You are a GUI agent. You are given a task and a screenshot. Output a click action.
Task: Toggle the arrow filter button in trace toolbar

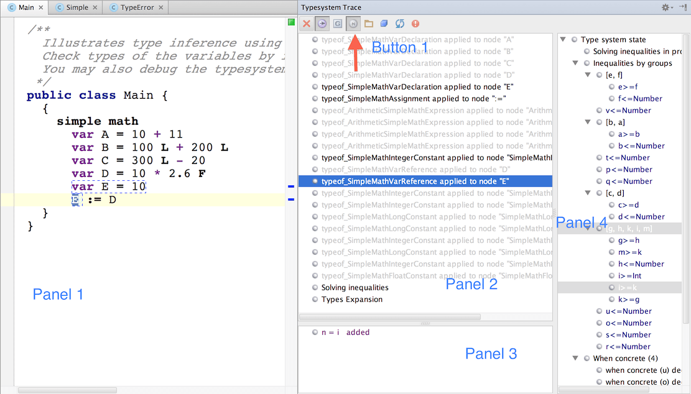tap(322, 24)
